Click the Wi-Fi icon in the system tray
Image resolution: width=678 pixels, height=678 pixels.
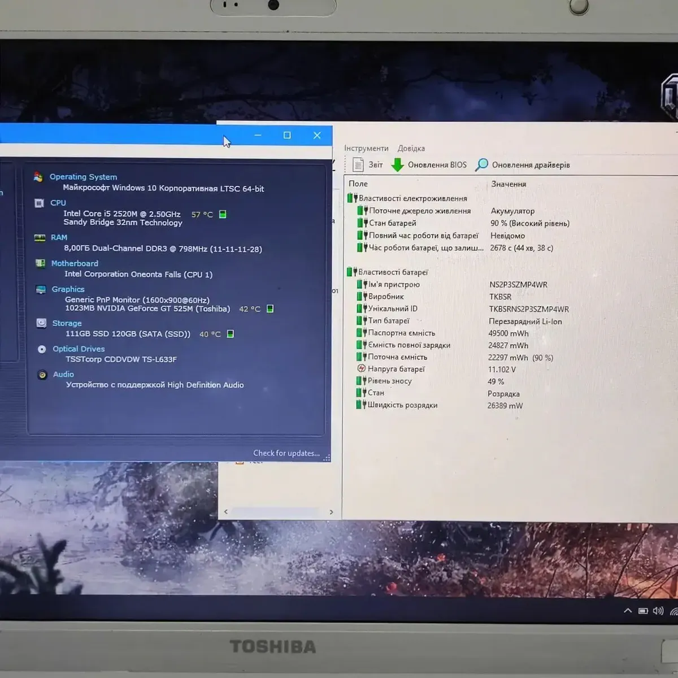[x=673, y=611]
